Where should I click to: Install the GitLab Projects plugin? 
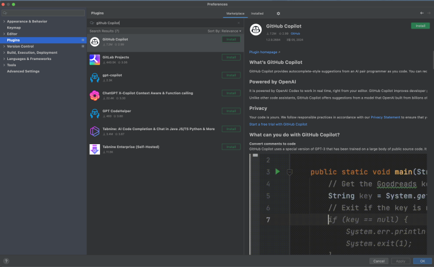click(231, 57)
